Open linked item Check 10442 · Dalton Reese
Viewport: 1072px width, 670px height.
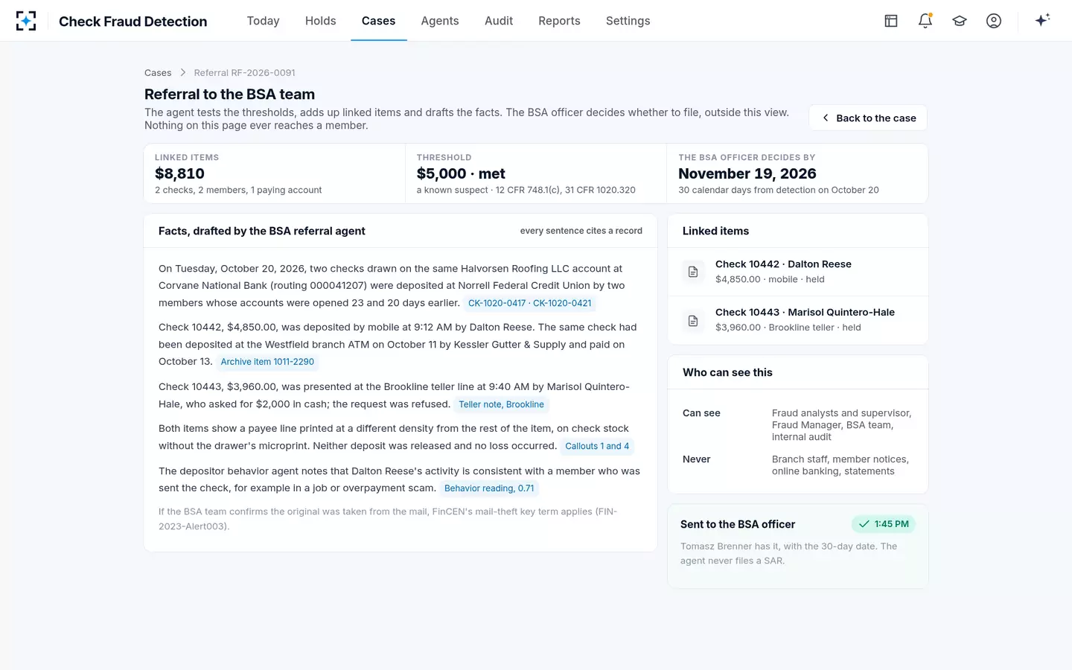pos(798,272)
